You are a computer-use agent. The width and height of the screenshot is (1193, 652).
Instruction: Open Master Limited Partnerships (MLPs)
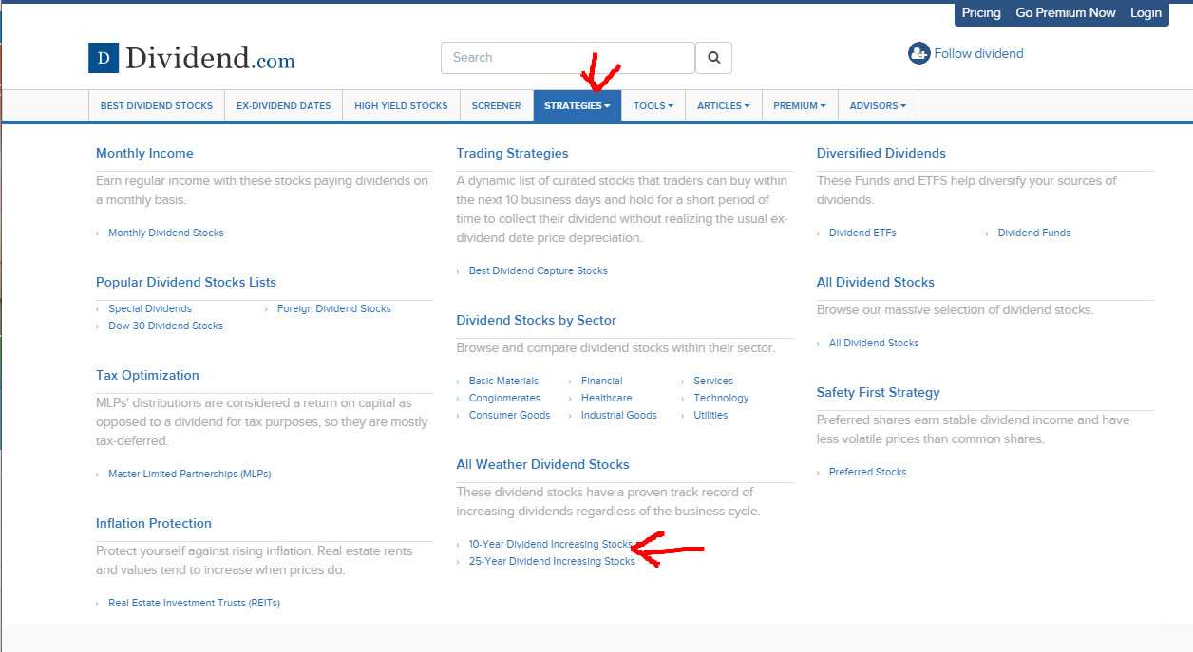click(x=190, y=474)
